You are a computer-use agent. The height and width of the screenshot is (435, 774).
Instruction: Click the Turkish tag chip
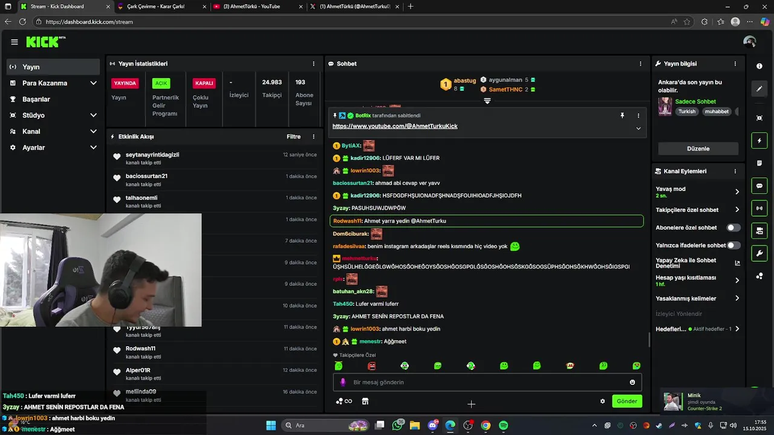point(687,111)
